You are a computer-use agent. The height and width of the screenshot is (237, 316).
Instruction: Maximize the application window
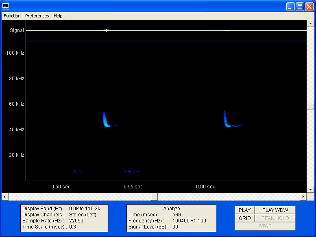[x=300, y=6]
